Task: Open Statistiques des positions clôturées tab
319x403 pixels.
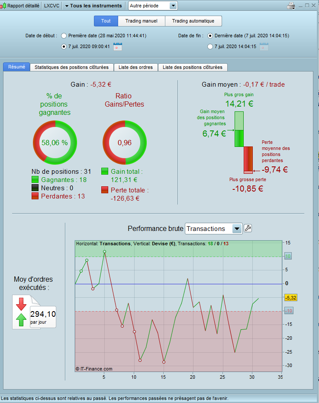Action: tap(71, 67)
